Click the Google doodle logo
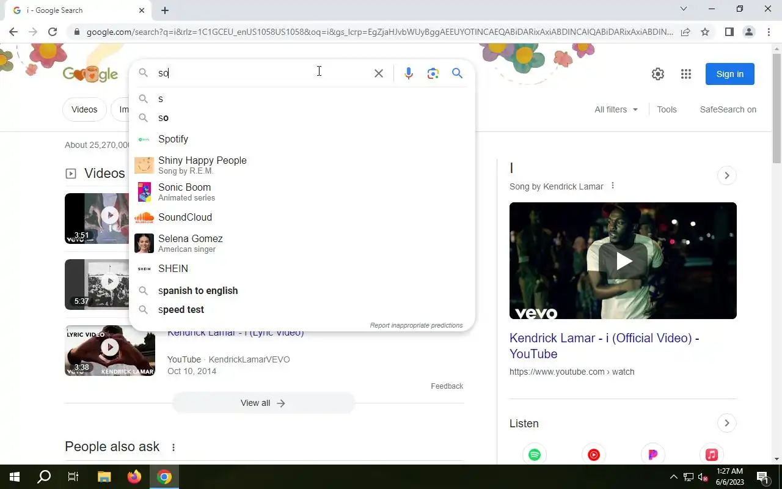The width and height of the screenshot is (782, 489). 90,75
